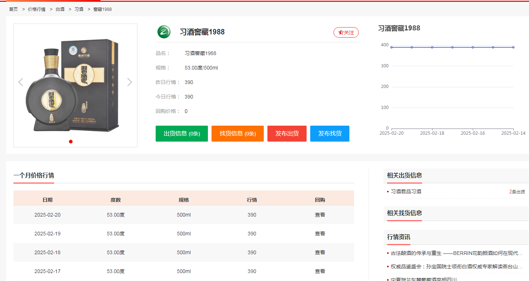529x281 pixels.
Task: Open 出货信息 (0条) green button
Action: pos(182,134)
